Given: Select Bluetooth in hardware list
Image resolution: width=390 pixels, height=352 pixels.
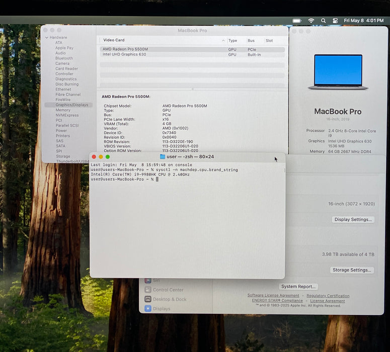Looking at the screenshot, I should click(64, 58).
